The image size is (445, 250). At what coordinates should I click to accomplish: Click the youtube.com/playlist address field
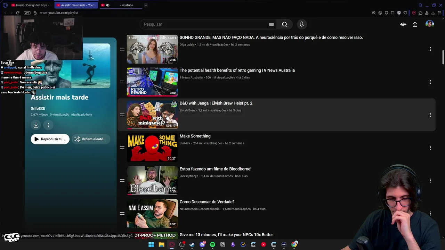coord(59,13)
